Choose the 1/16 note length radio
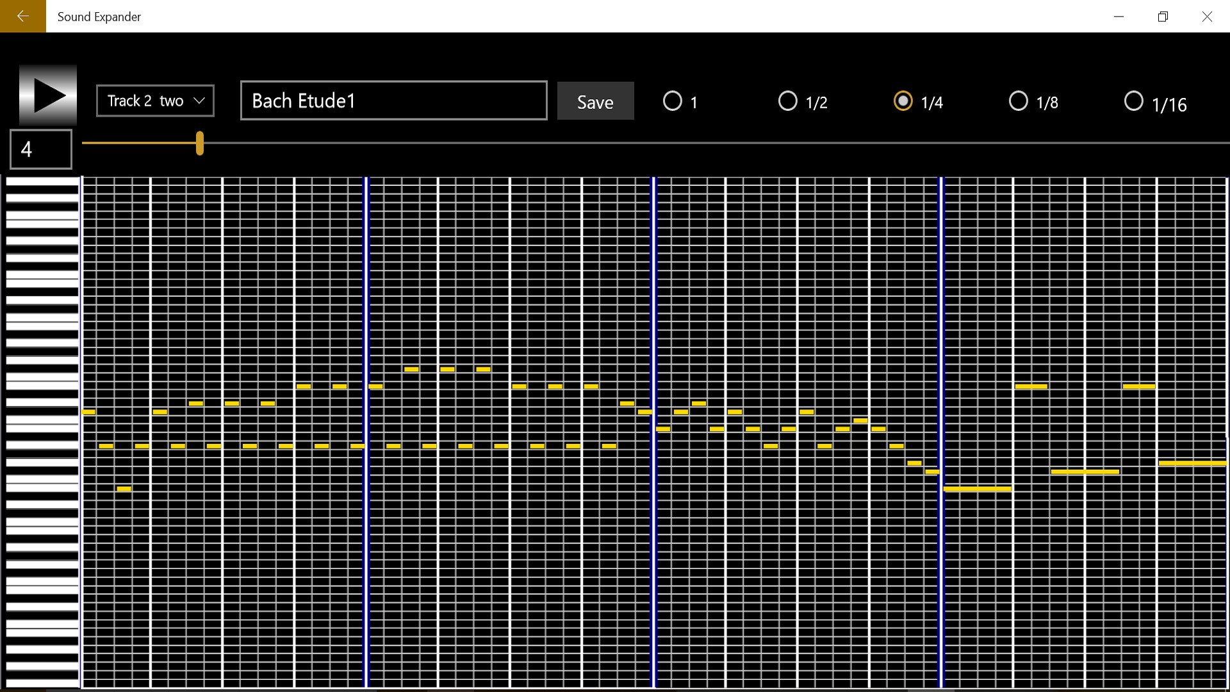The image size is (1230, 692). pyautogui.click(x=1133, y=101)
